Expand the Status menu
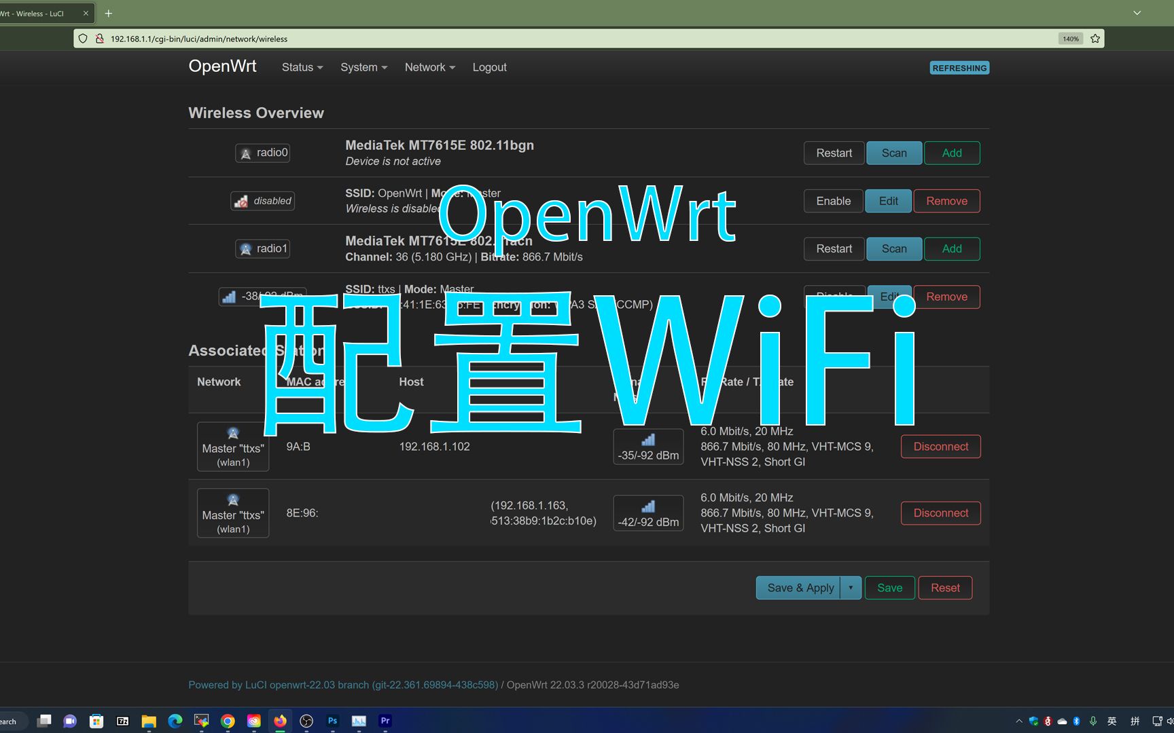The image size is (1174, 733). point(302,67)
